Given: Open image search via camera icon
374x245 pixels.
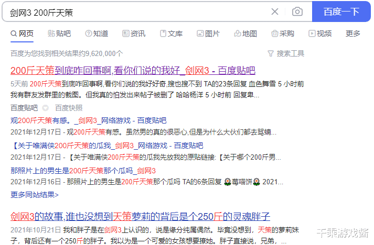Looking at the screenshot, I should pyautogui.click(x=297, y=12).
